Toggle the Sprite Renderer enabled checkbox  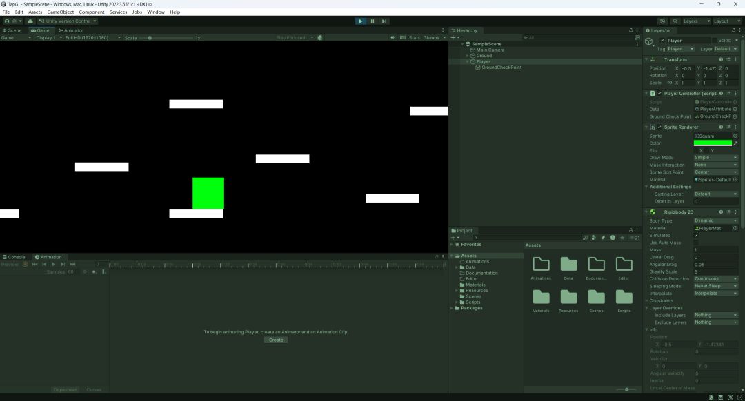tap(659, 127)
